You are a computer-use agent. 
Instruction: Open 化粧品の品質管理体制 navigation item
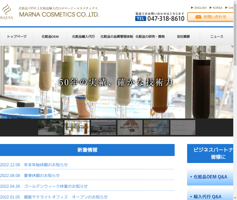(117, 36)
